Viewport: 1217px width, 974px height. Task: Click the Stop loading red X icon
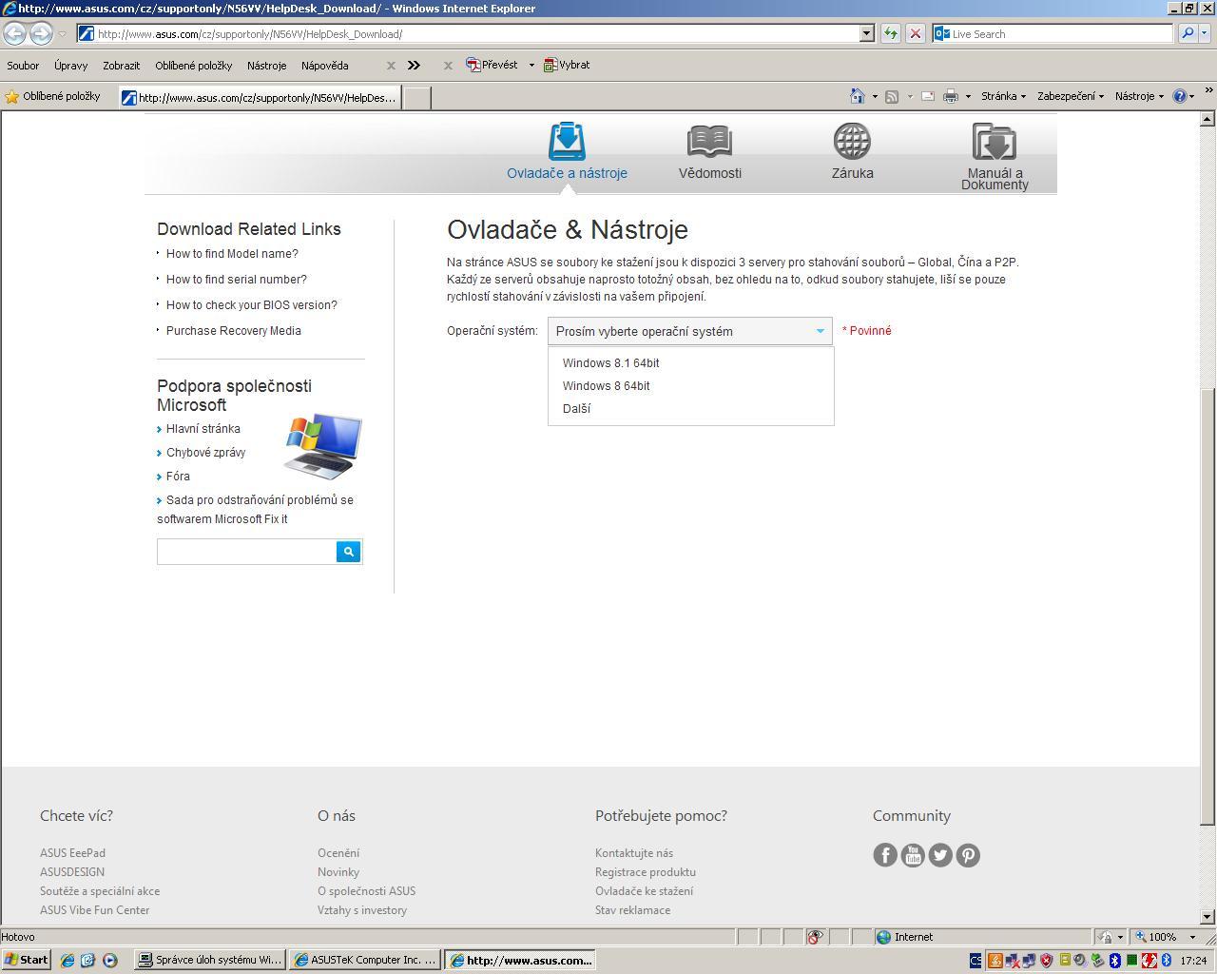(x=915, y=33)
